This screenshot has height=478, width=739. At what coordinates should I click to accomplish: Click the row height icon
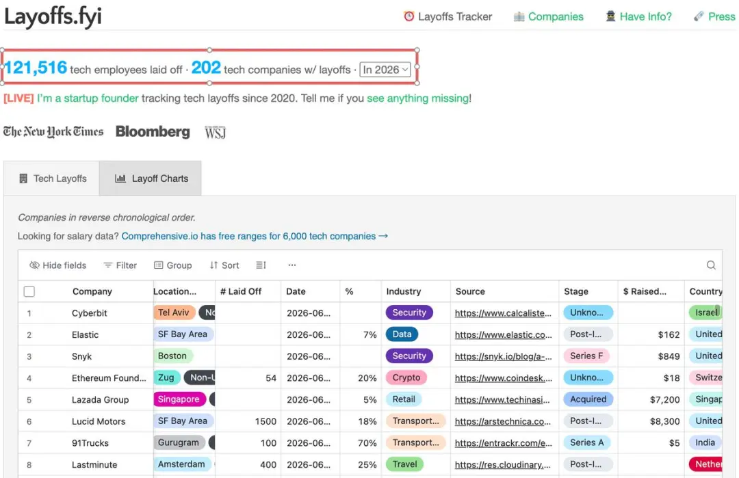click(261, 265)
